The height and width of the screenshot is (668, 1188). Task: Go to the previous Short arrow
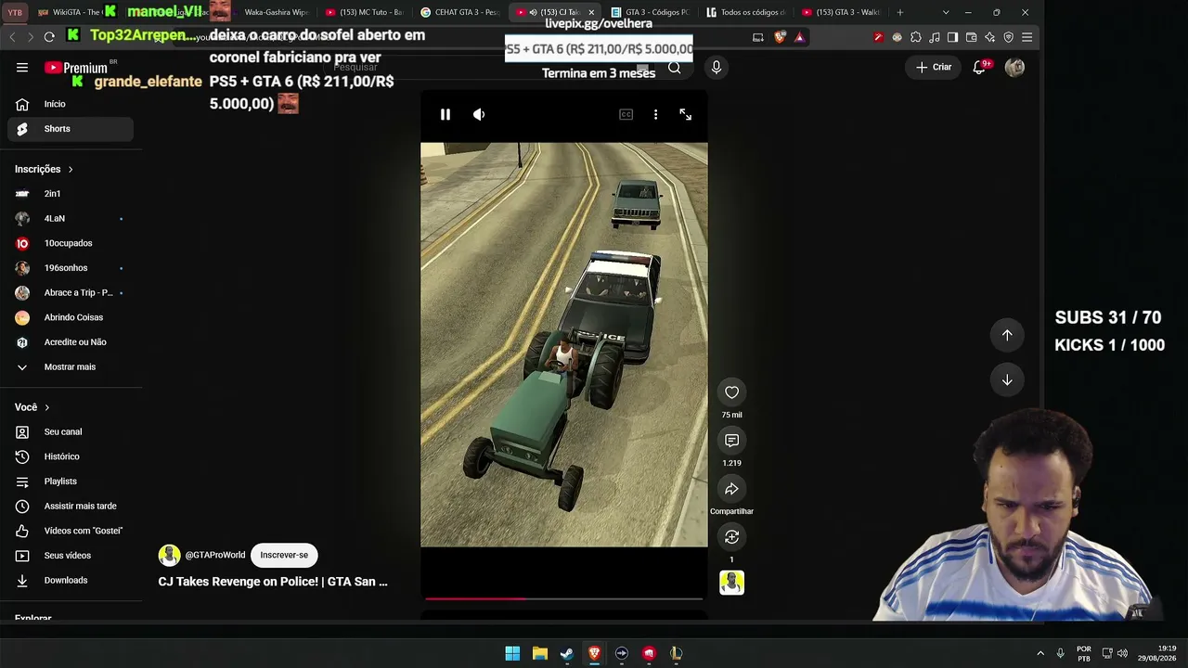(x=1007, y=335)
